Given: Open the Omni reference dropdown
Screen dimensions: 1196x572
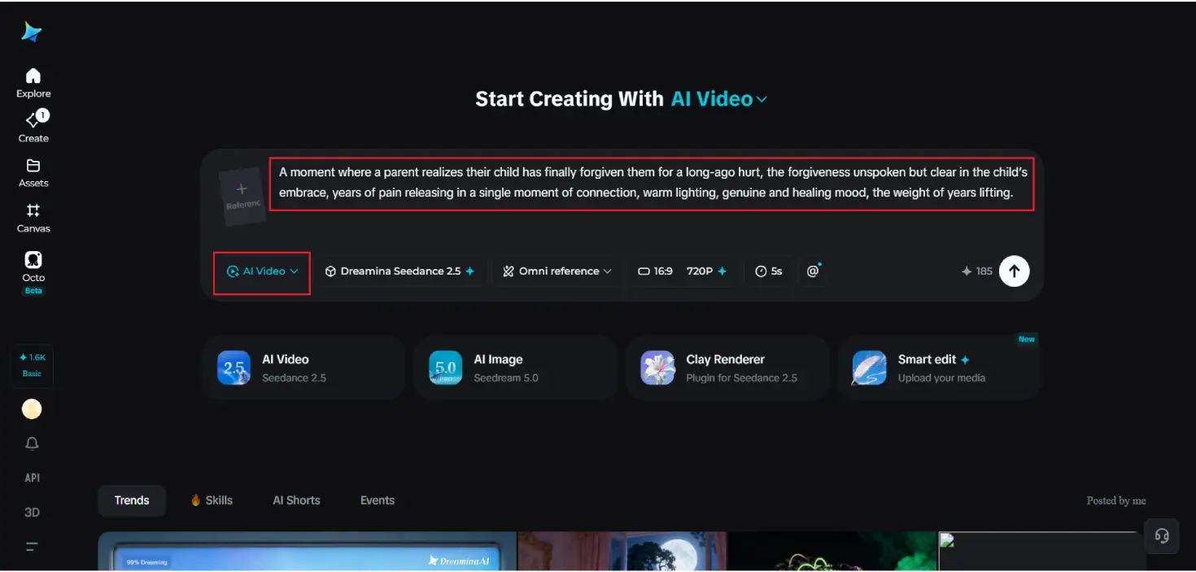Looking at the screenshot, I should tap(557, 271).
